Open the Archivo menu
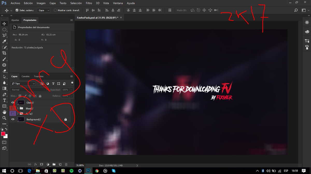 (15, 3)
